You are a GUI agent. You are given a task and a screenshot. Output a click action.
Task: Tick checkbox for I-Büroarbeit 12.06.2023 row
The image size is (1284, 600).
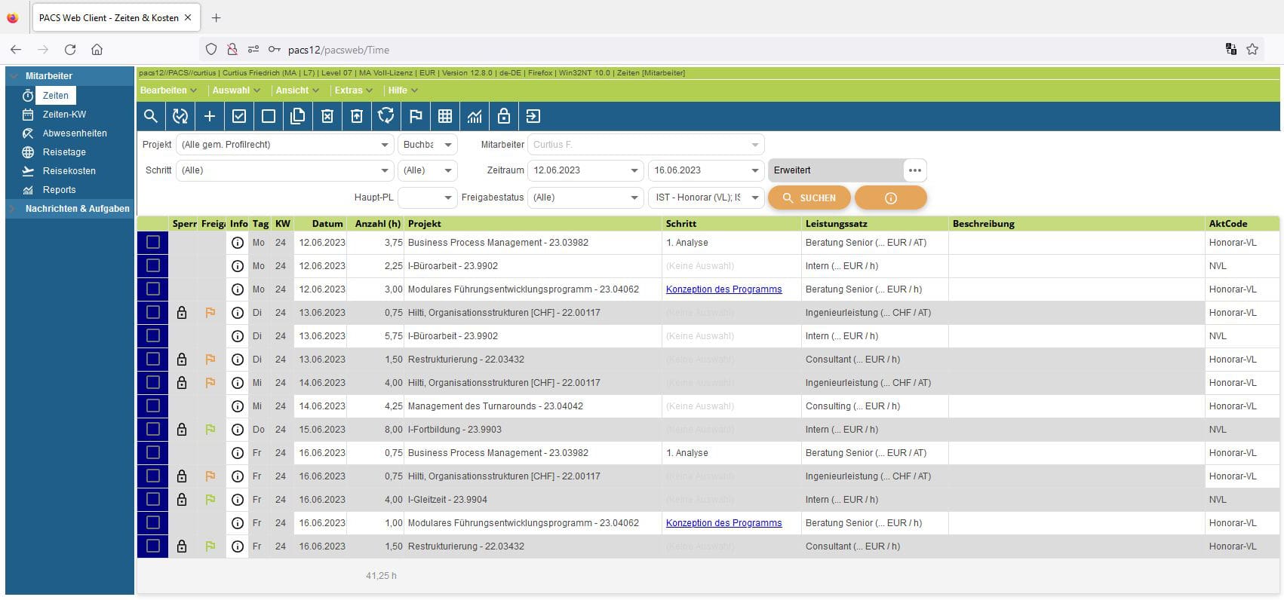[x=153, y=266]
